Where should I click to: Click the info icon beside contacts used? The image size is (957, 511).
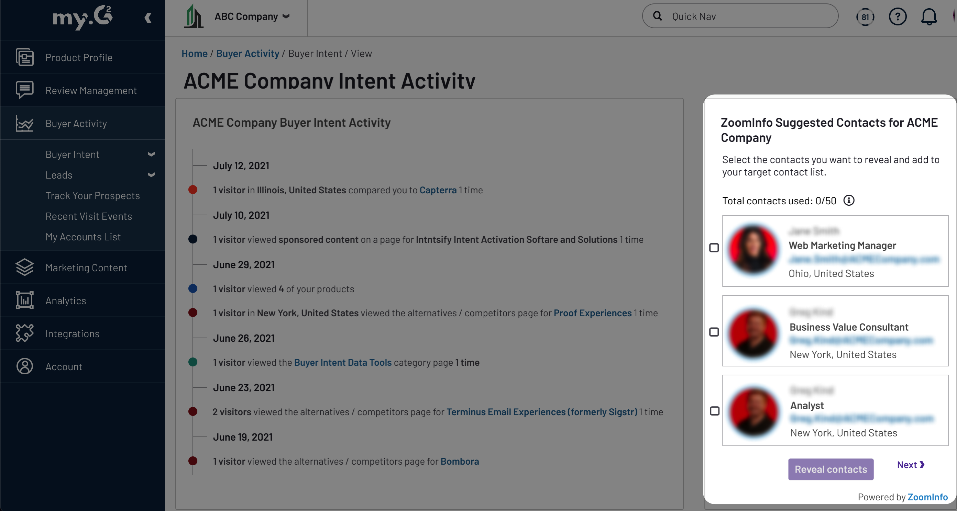848,201
